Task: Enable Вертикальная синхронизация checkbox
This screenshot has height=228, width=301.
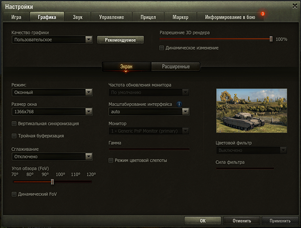Action: (14, 124)
